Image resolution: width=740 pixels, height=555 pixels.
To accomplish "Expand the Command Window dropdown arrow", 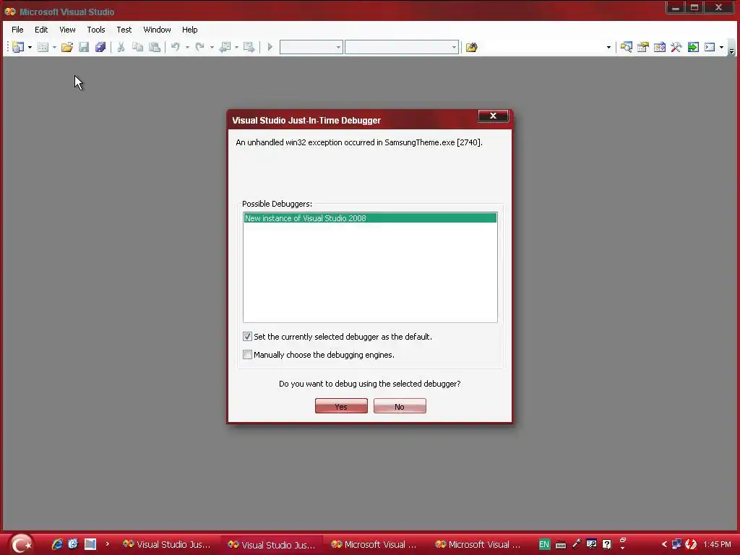I will (722, 47).
